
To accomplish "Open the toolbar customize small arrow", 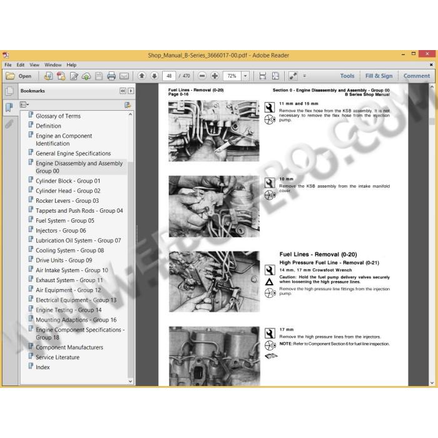I will point(305,76).
